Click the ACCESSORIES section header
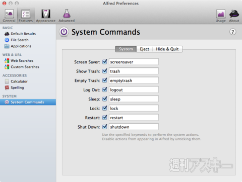The image size is (242, 182). click(x=15, y=75)
